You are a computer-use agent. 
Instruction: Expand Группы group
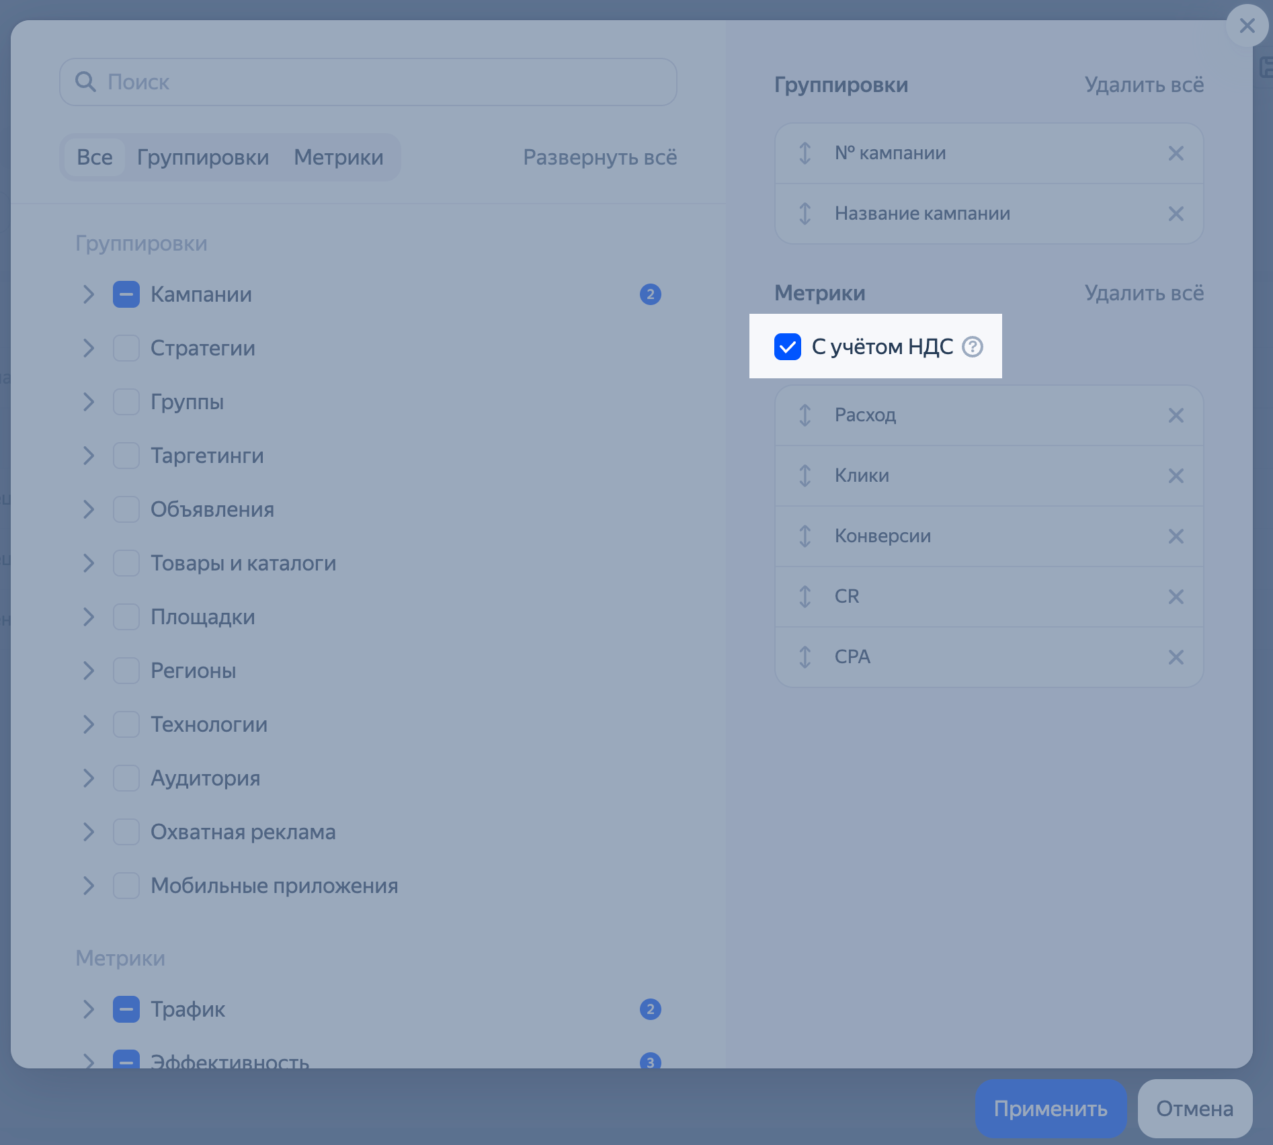pyautogui.click(x=88, y=402)
